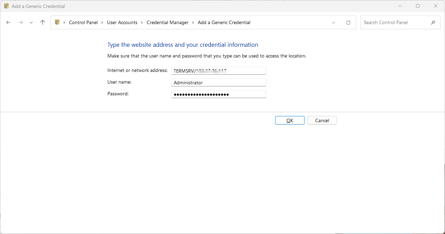Click the Forward navigation arrow

tap(20, 22)
